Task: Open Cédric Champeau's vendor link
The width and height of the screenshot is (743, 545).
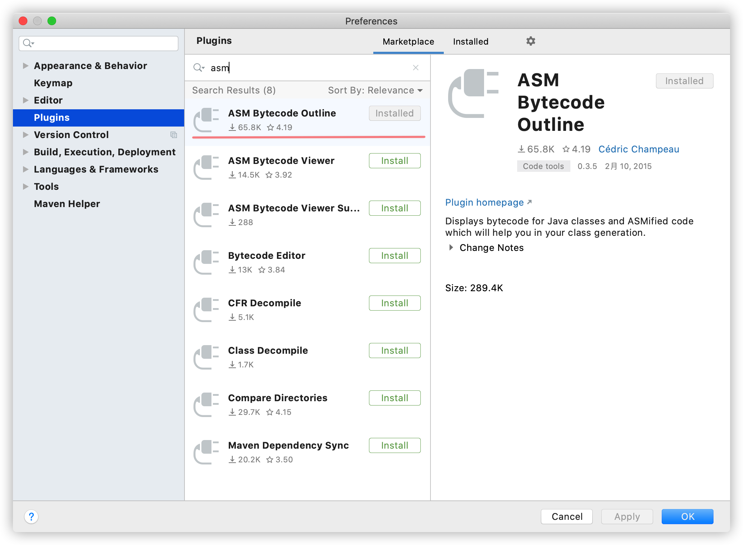Action: pos(638,149)
